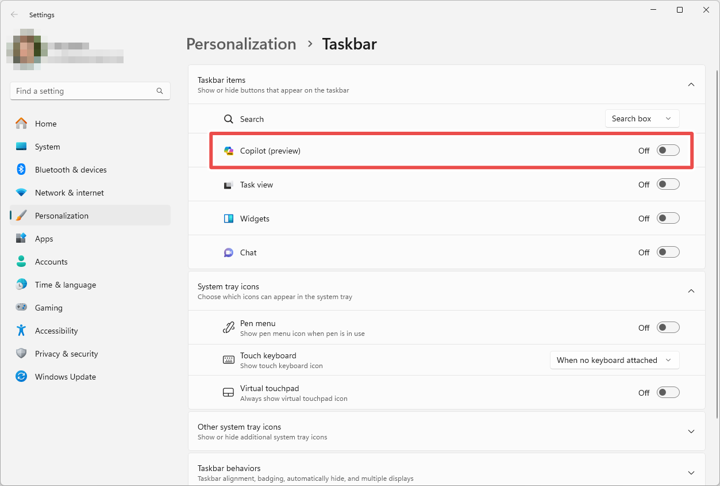
Task: Select Gaming in the sidebar
Action: click(x=90, y=308)
